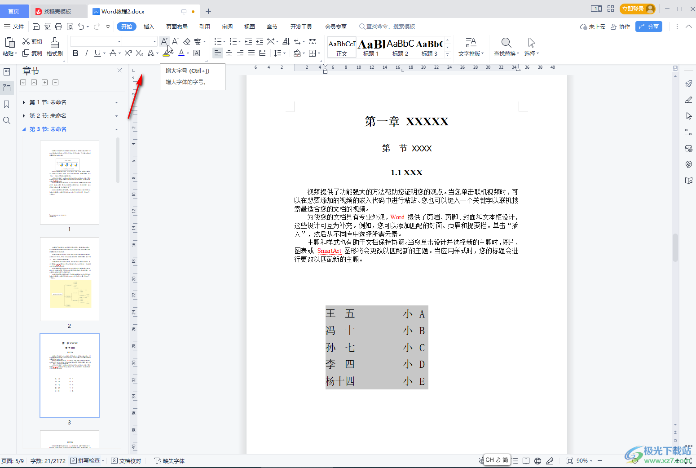Open the search panel in left sidebar
Viewport: 696px width, 468px height.
click(7, 120)
